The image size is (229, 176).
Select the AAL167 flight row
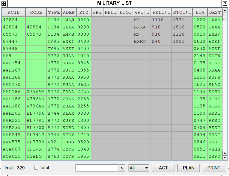112,70
